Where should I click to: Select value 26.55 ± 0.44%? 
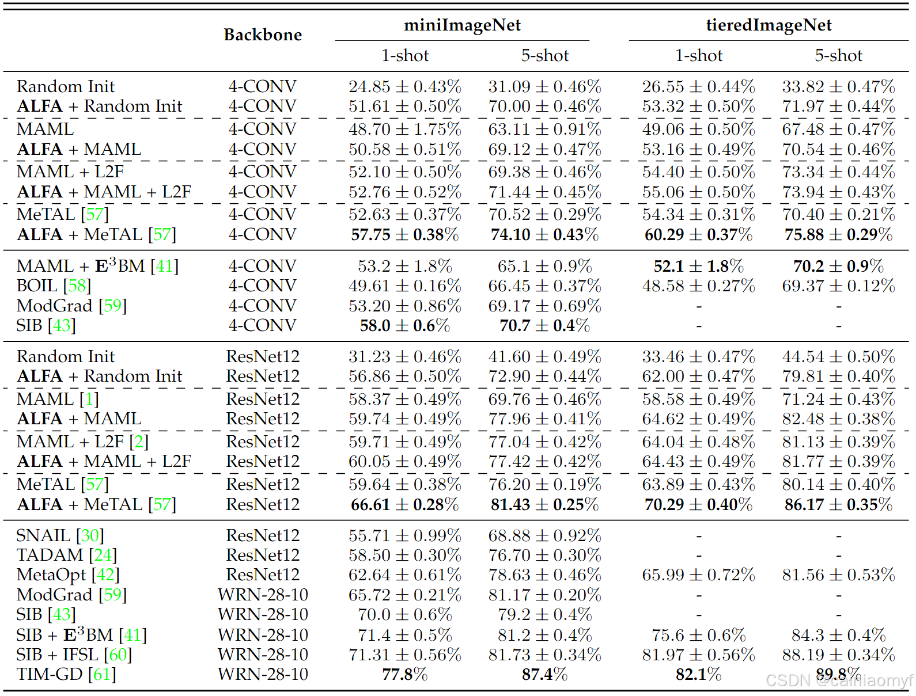coord(699,86)
